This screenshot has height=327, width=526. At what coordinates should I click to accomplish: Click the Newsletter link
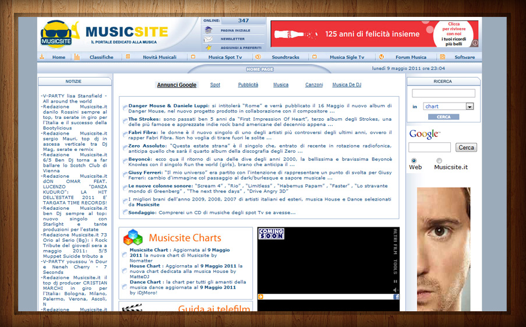[232, 39]
